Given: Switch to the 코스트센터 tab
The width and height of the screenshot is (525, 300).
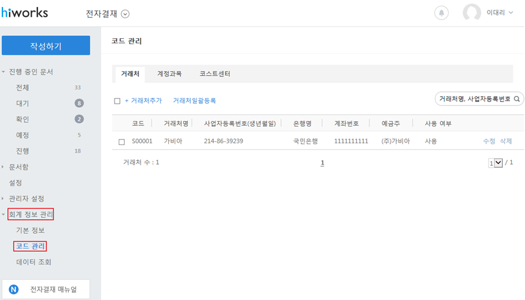Looking at the screenshot, I should pyautogui.click(x=215, y=74).
